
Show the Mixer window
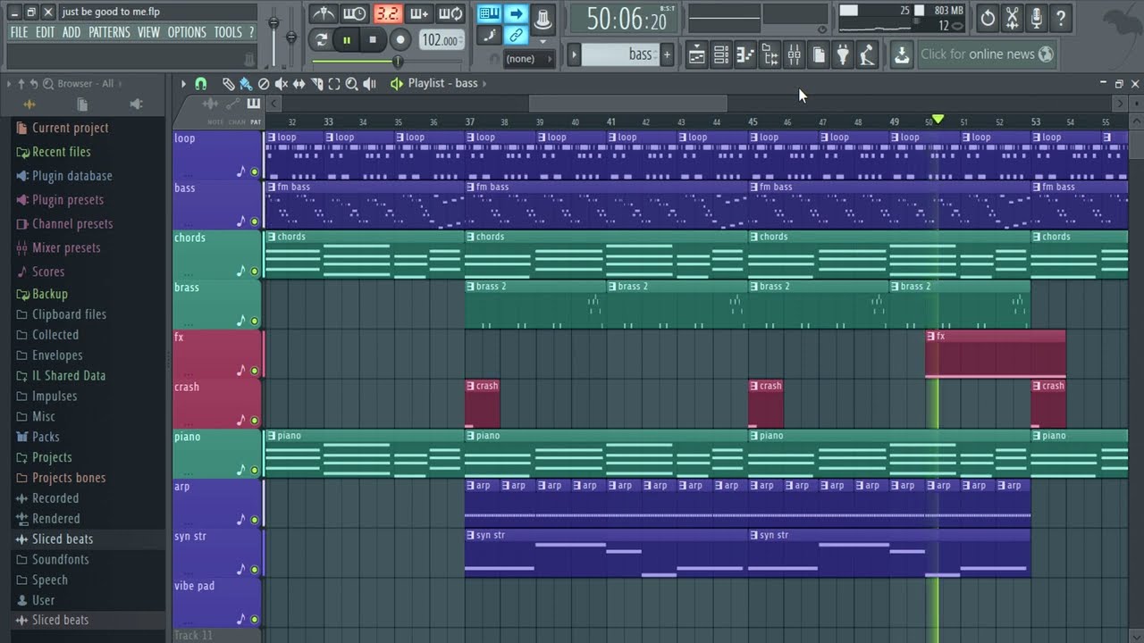point(794,54)
